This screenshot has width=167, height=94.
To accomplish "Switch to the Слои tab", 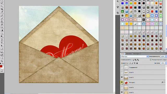I will 123,54.
